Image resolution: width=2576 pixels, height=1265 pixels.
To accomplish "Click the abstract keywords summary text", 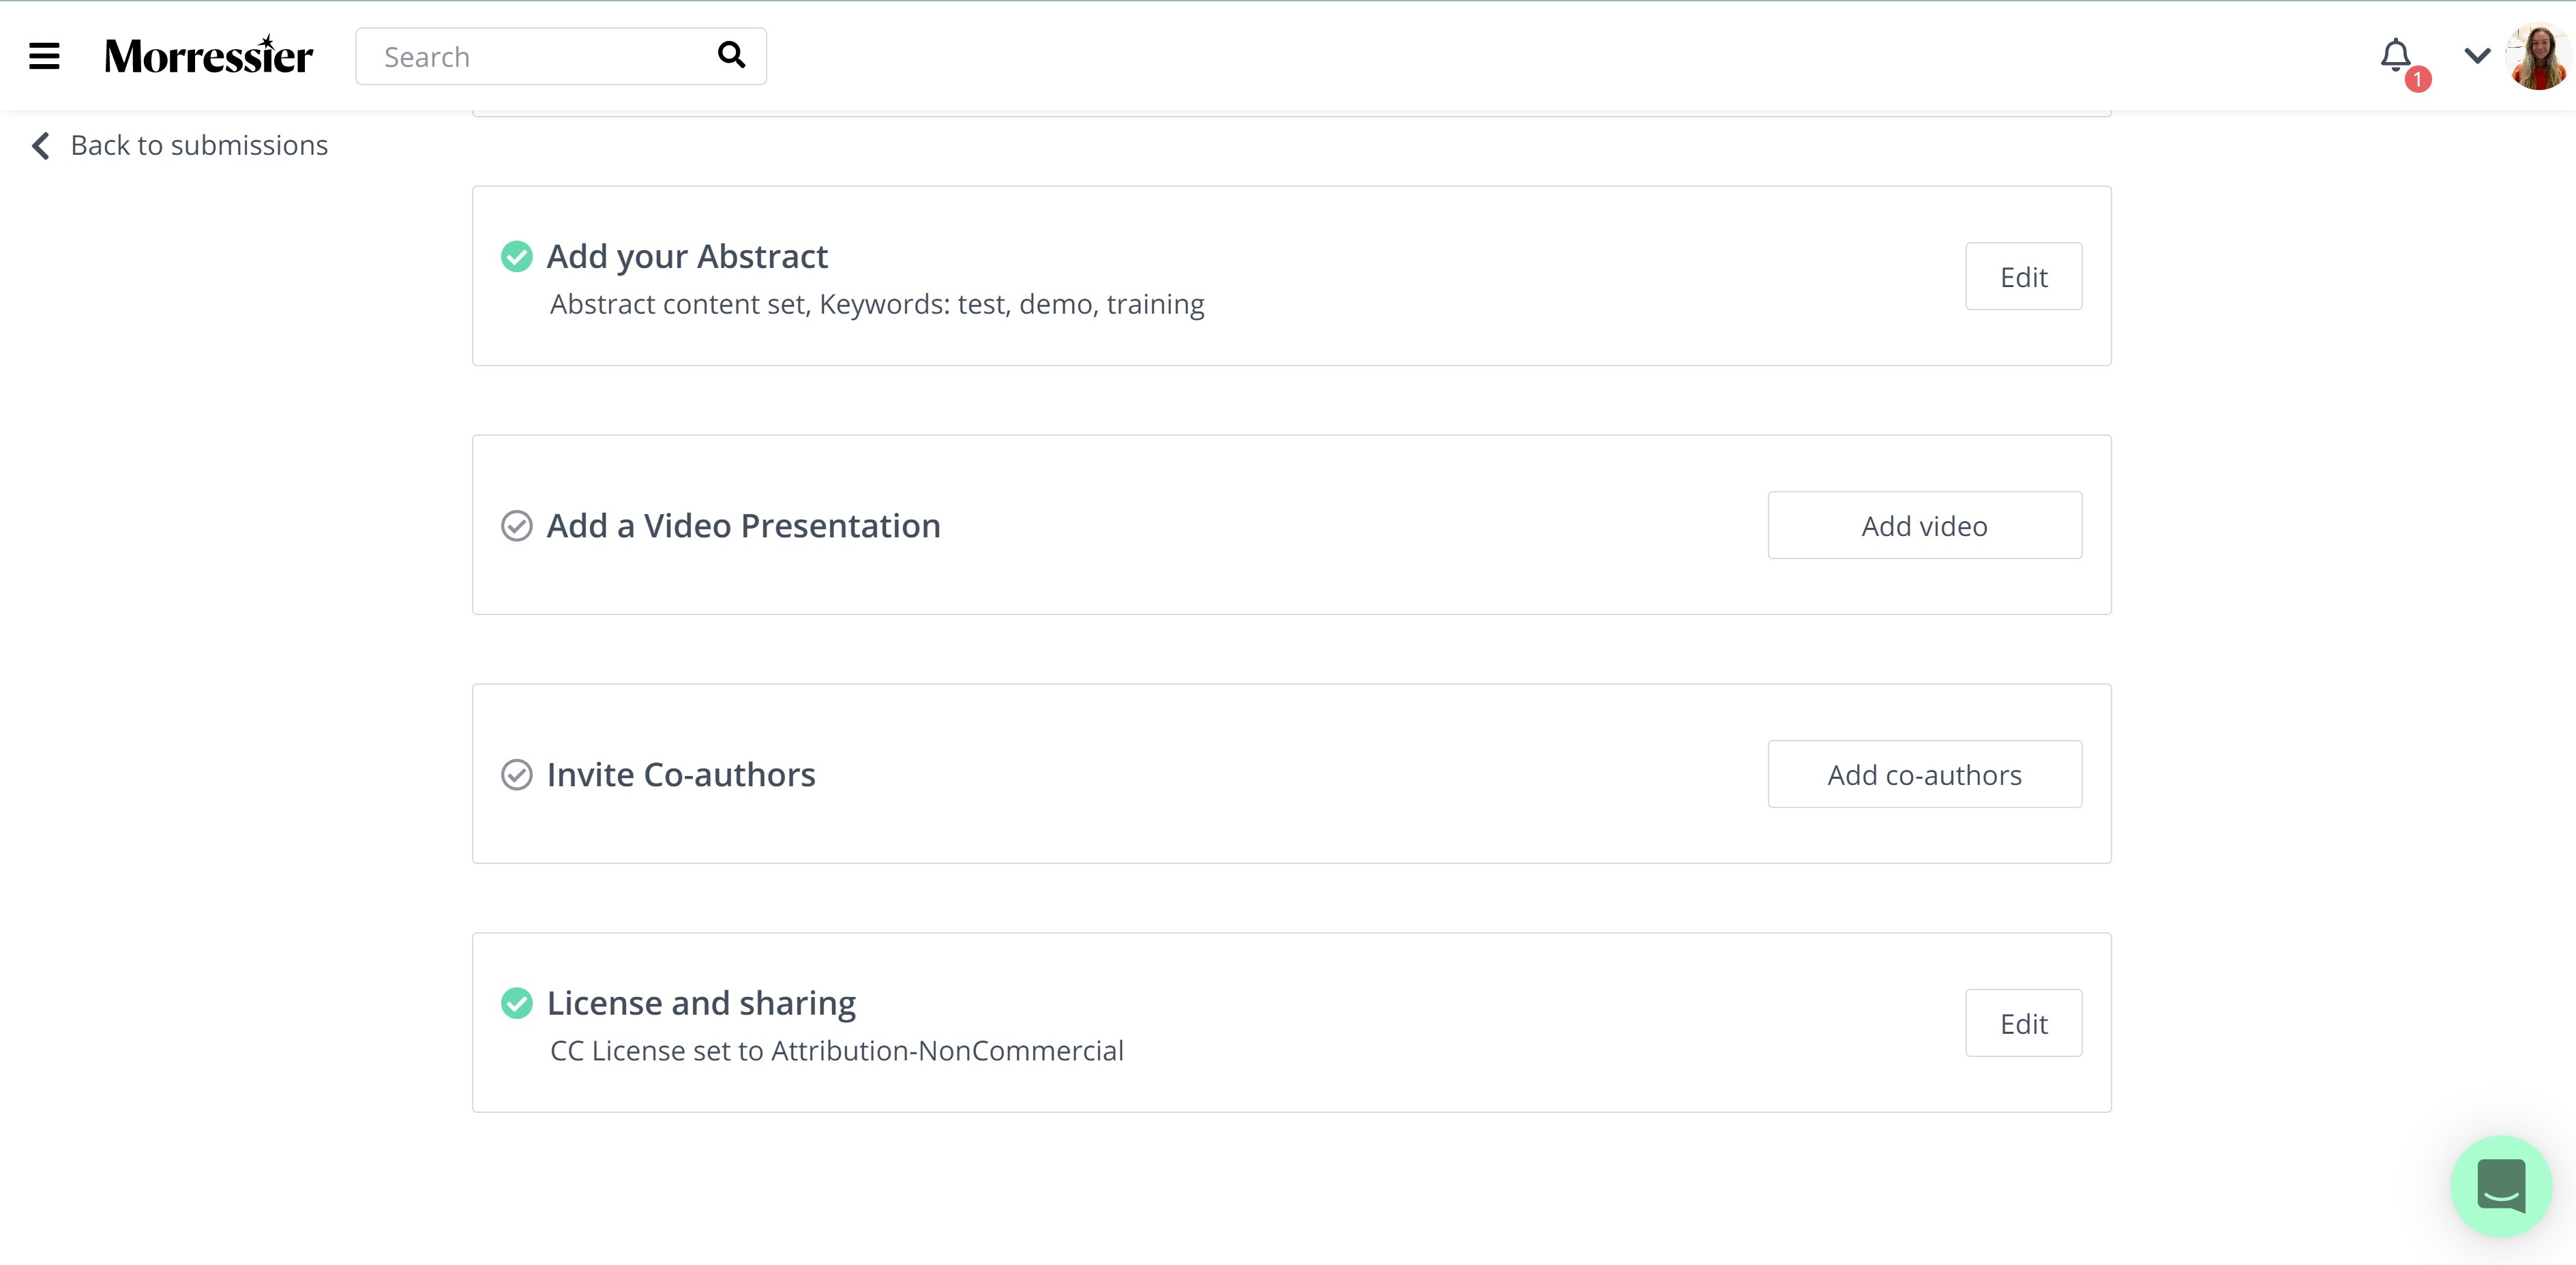I will tap(877, 304).
